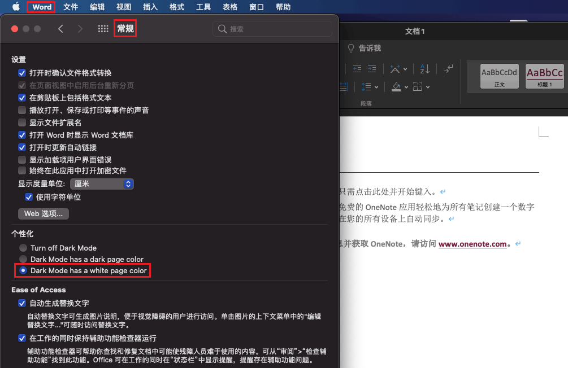
Task: Toggle keep accessibility checker running
Action: tap(22, 338)
